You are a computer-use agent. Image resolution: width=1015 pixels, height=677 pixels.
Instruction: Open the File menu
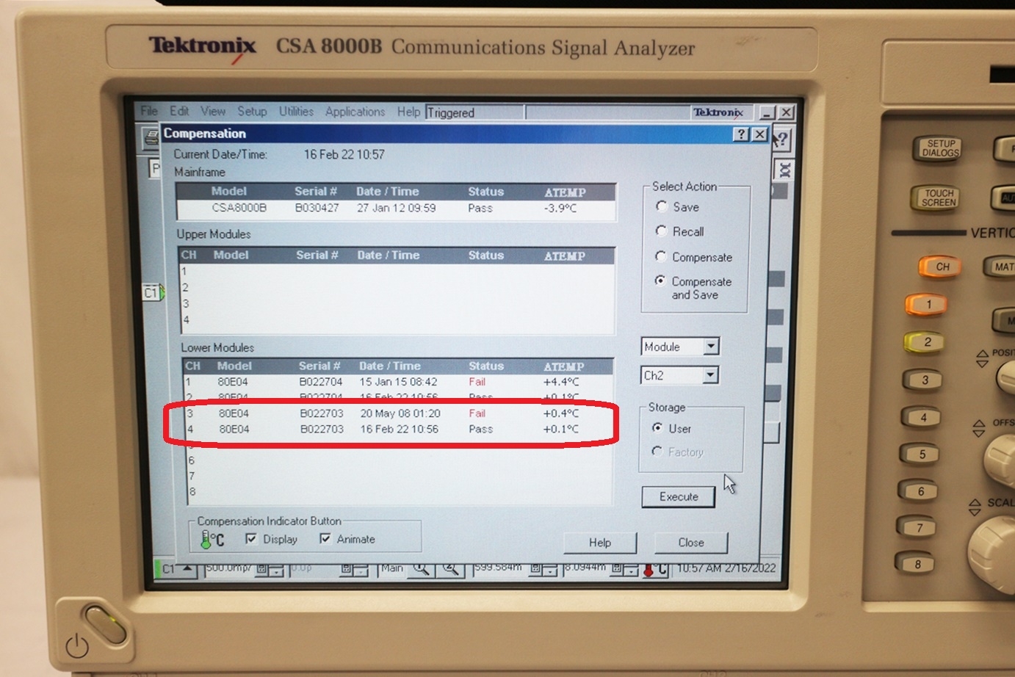149,111
